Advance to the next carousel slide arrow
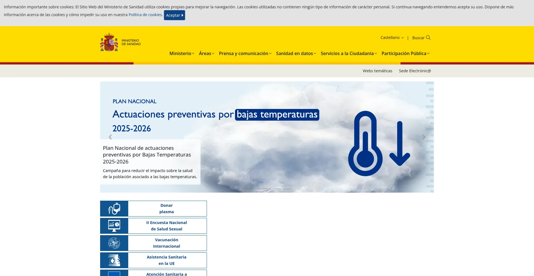534x276 pixels. tap(424, 137)
